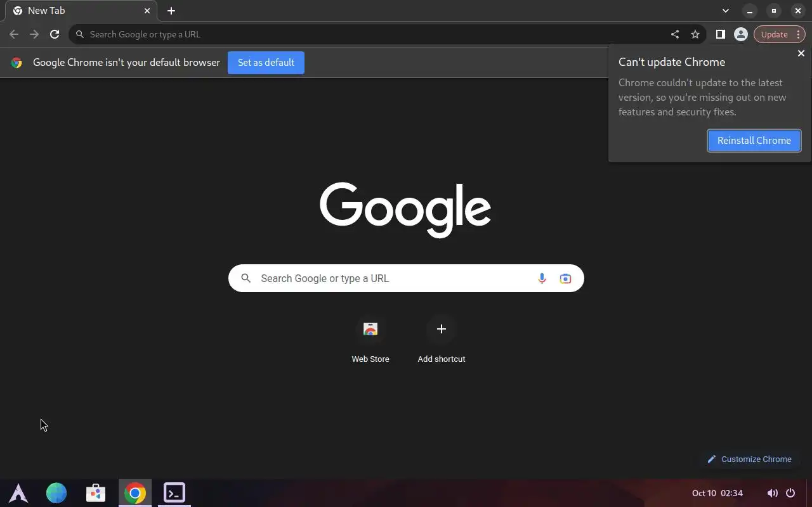Click Set as default button
Screen dimensions: 812x507
pyautogui.click(x=266, y=63)
